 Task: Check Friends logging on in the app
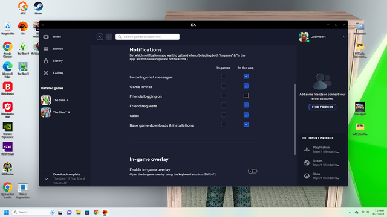click(x=246, y=95)
